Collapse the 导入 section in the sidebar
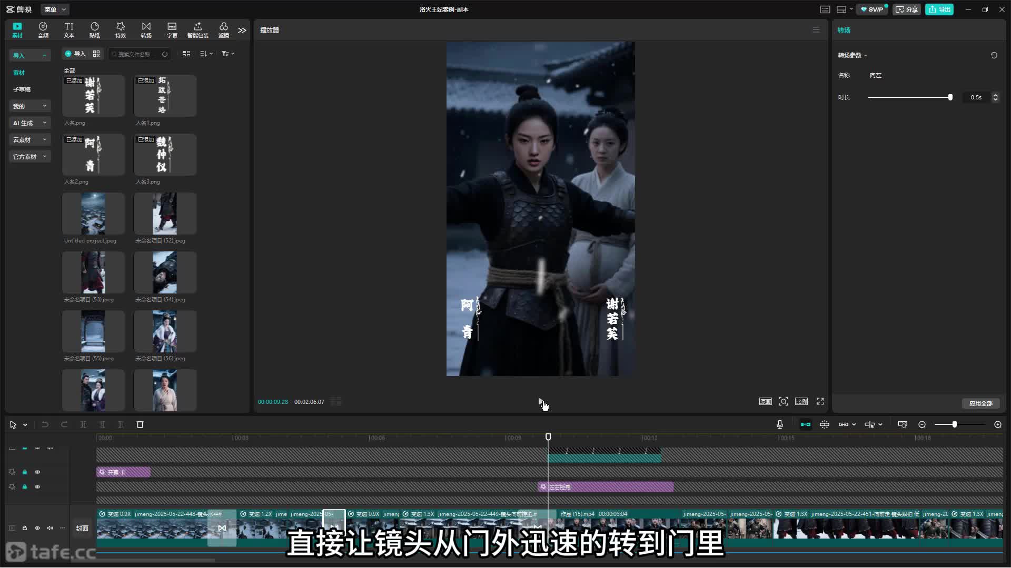1011x568 pixels. point(30,55)
